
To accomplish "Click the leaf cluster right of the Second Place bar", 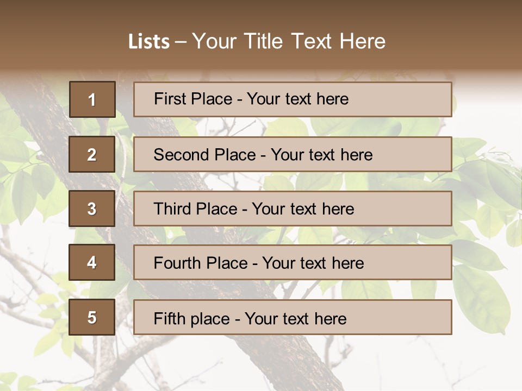I will coord(484,174).
